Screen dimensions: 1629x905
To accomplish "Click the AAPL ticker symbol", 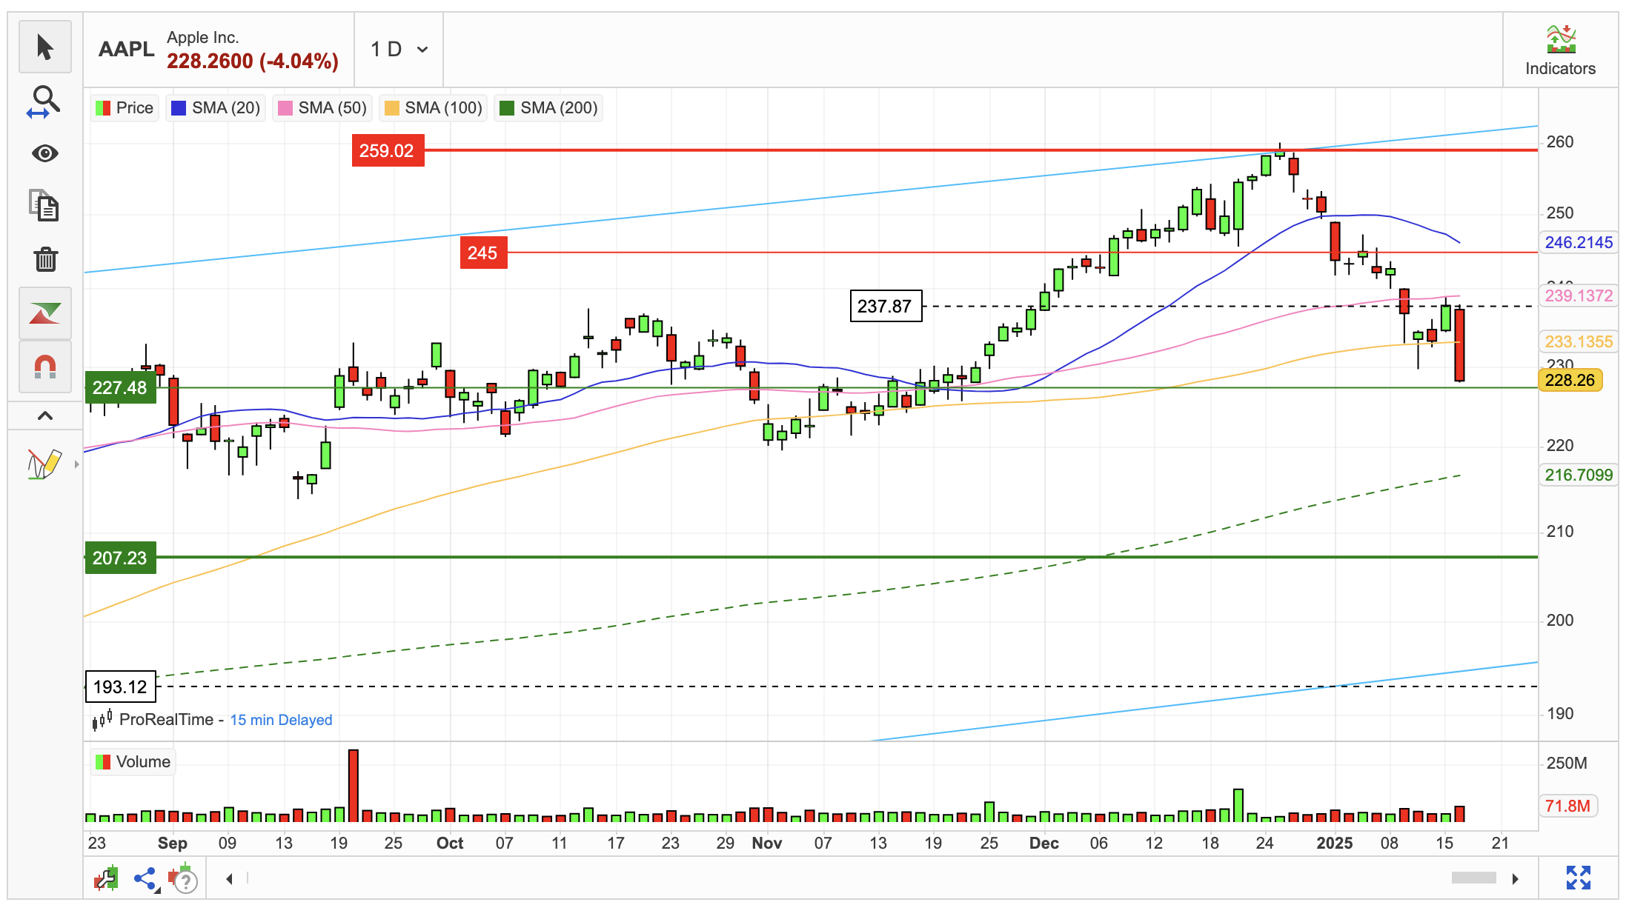I will tap(126, 49).
